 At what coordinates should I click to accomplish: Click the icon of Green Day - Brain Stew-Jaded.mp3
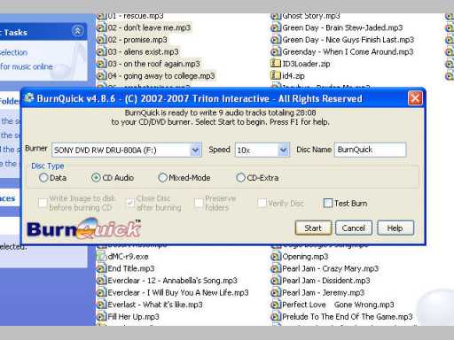tap(276, 27)
